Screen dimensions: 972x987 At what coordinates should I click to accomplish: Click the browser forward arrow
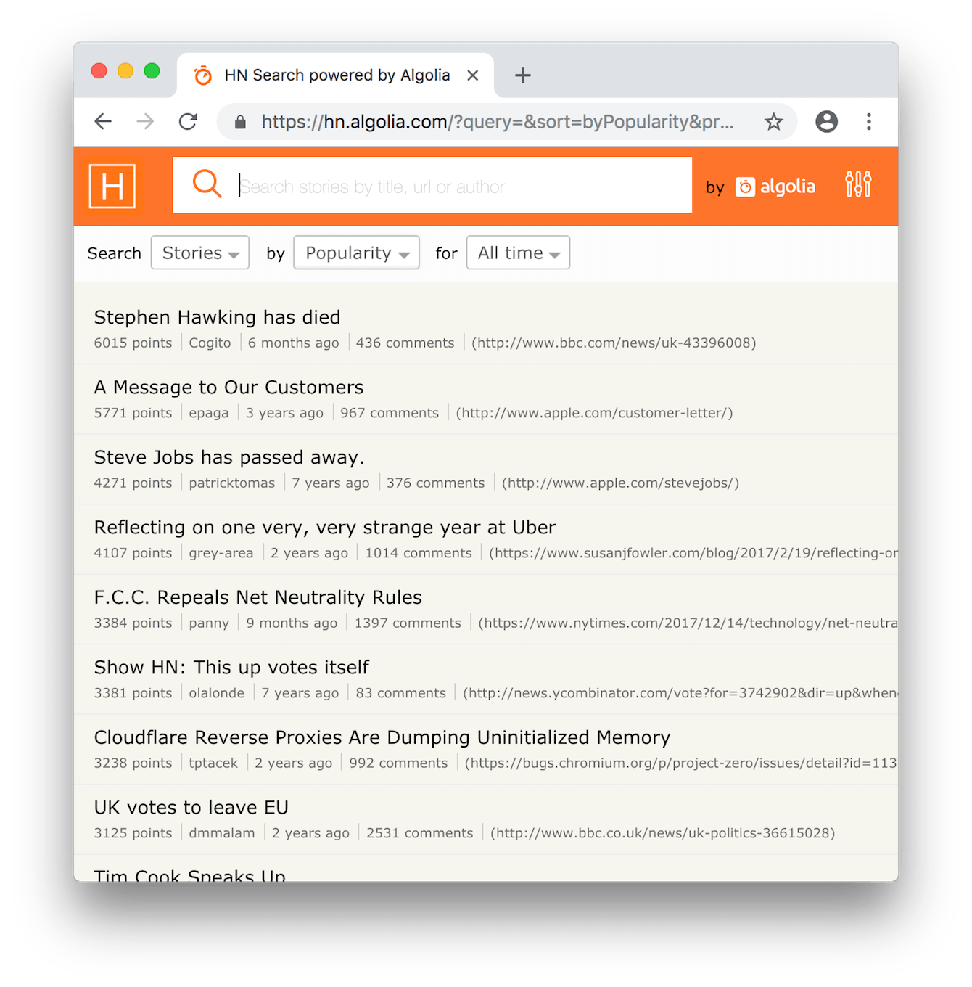[145, 121]
